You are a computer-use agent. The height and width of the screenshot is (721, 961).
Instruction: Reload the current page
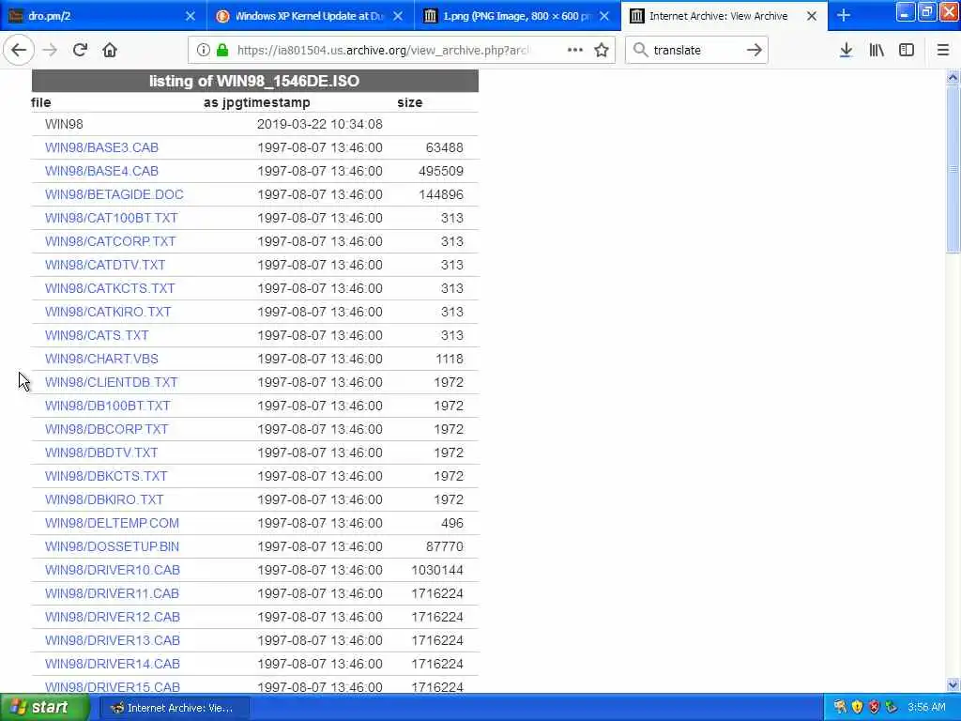pos(80,51)
